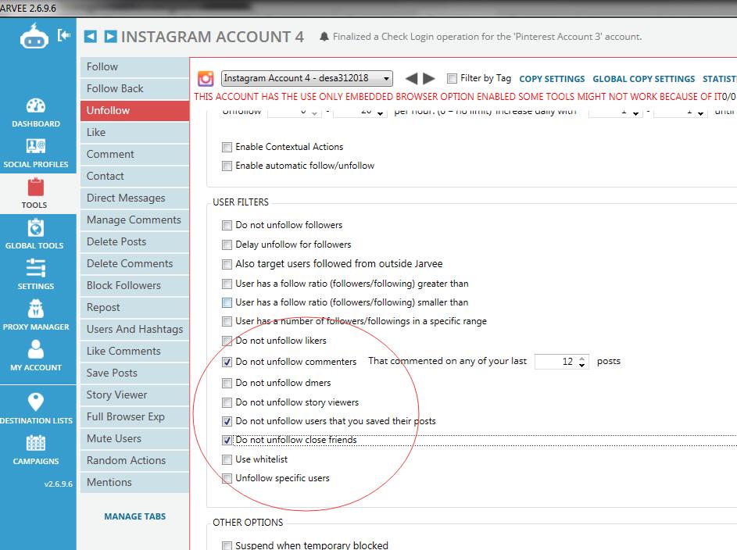Open the Follow tab

134,66
